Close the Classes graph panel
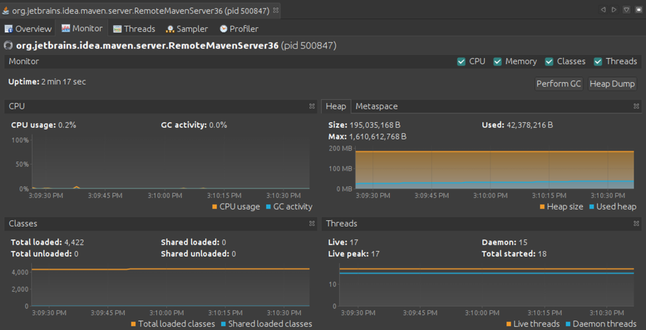The width and height of the screenshot is (646, 330). pyautogui.click(x=312, y=224)
